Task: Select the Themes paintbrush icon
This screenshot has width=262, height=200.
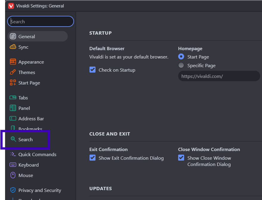Action: (13, 72)
